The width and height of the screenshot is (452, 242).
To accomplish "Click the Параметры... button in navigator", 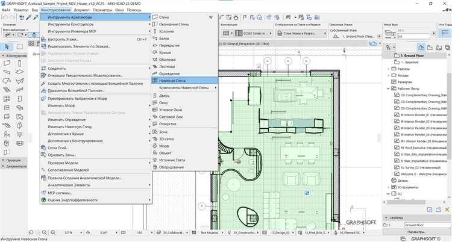I will tap(416, 232).
